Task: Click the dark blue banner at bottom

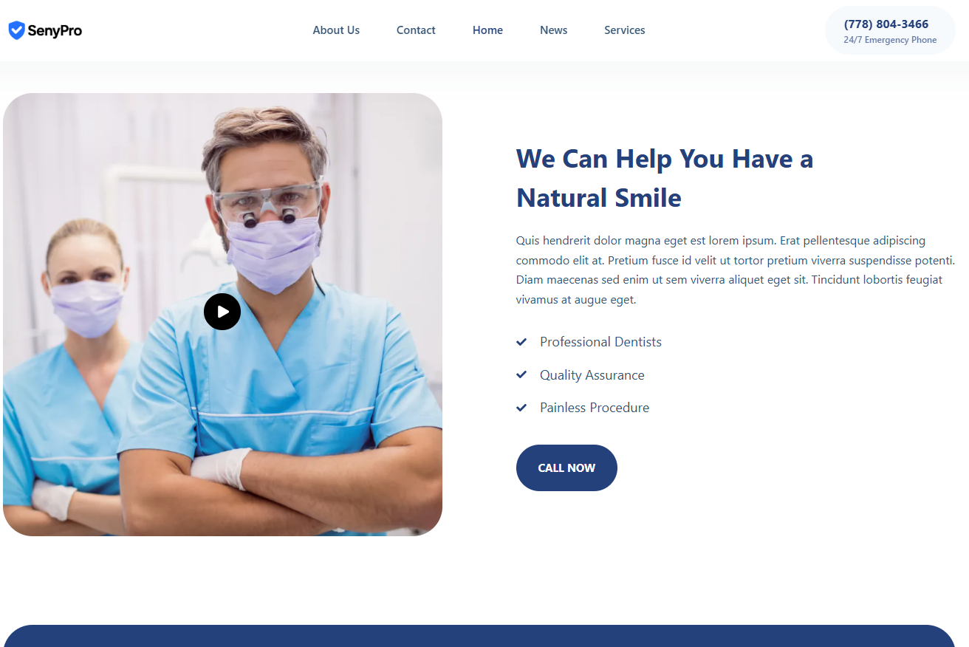Action: point(479,636)
